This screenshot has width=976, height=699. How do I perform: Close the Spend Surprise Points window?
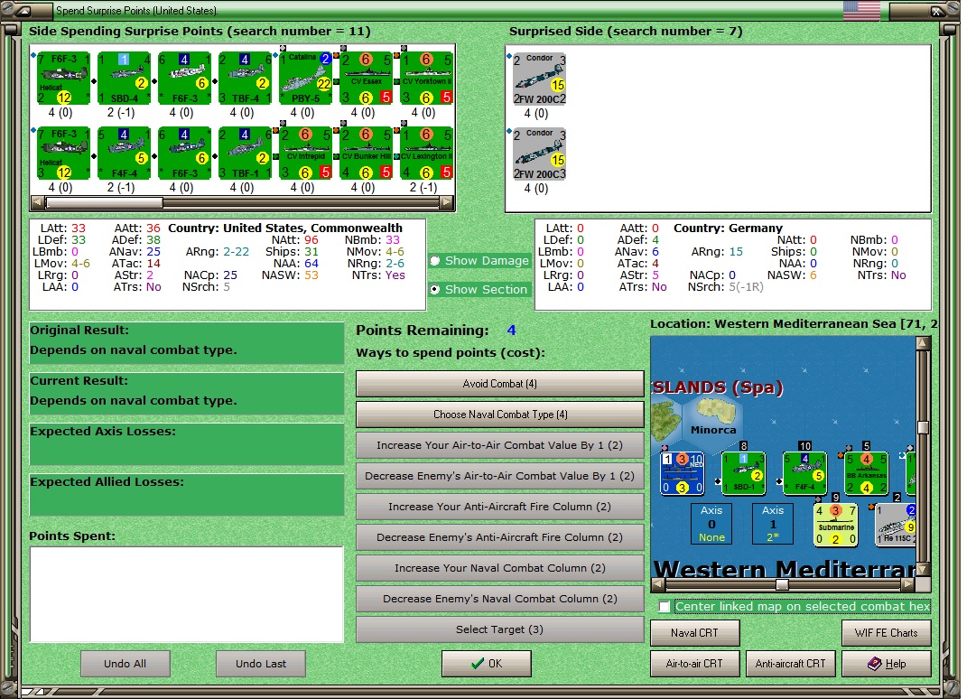[936, 11]
